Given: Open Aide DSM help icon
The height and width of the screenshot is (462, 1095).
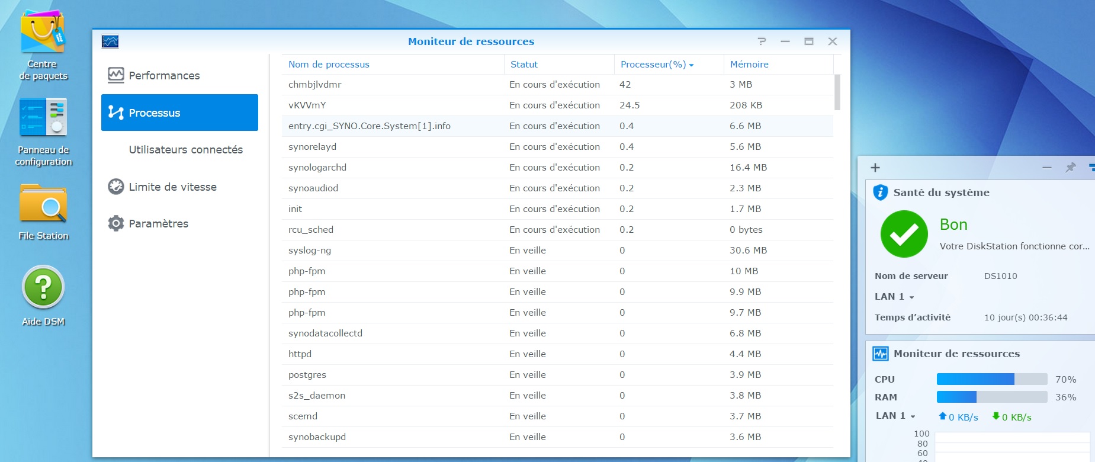Looking at the screenshot, I should coord(43,288).
